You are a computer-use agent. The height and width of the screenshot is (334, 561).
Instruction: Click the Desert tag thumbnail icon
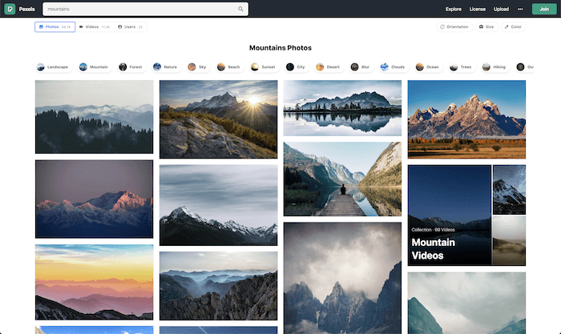point(320,66)
